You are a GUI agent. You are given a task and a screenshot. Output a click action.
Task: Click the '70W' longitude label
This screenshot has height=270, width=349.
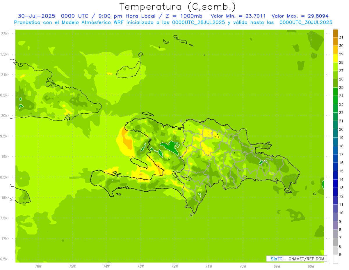(x=243, y=266)
